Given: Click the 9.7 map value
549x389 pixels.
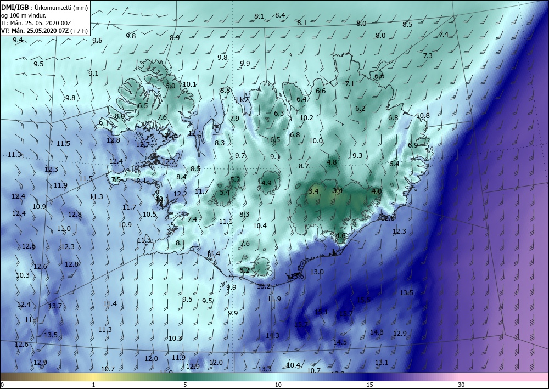Looking at the screenshot, I should [240, 156].
